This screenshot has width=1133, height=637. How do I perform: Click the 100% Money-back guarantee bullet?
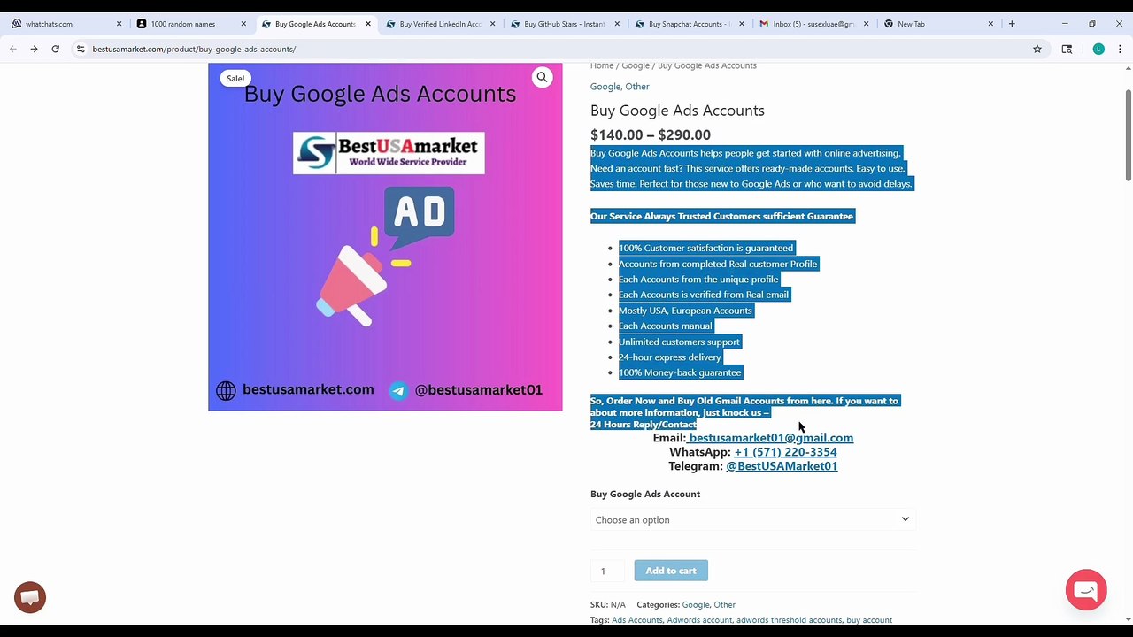tap(680, 372)
